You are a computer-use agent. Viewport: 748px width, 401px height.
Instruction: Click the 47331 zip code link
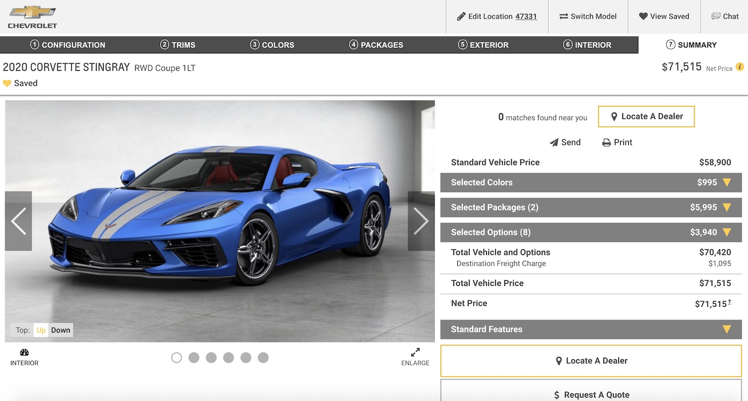(x=526, y=16)
